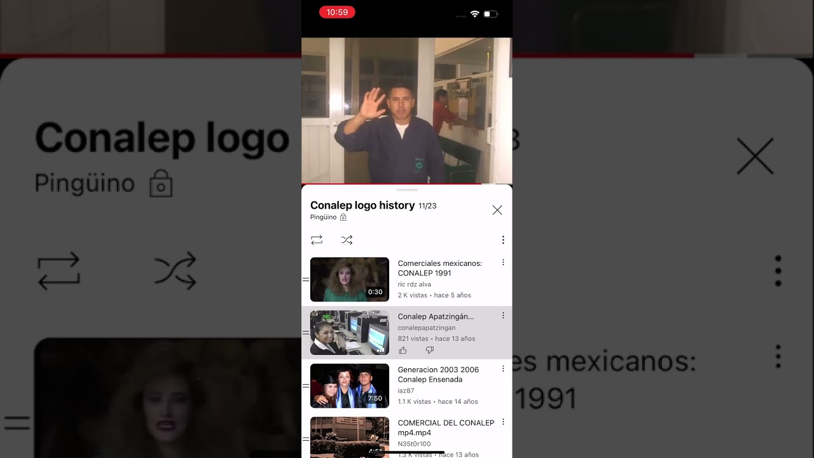Click the 7:50 duration badge
Viewport: 814px width, 458px height.
[375, 398]
